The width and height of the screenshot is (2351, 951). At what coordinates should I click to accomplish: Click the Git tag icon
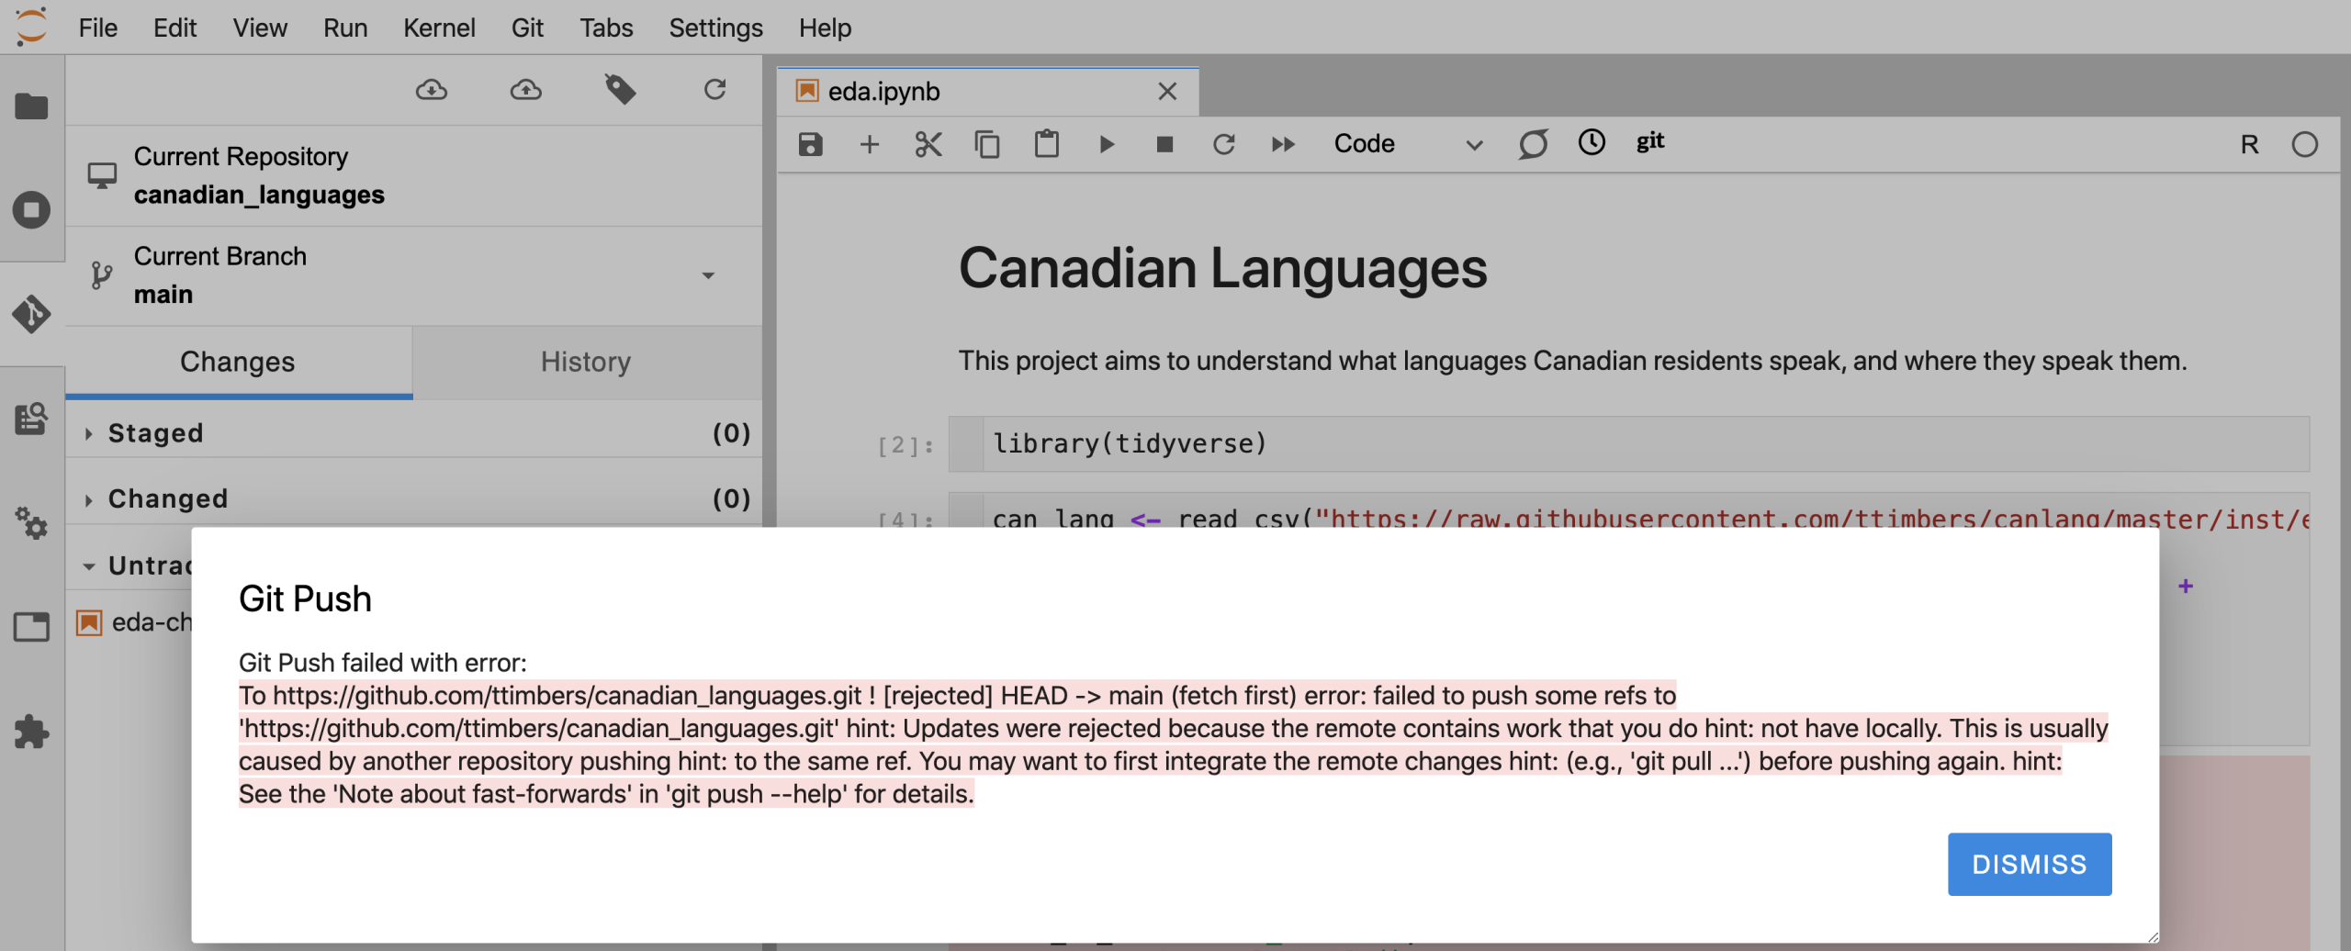[620, 90]
